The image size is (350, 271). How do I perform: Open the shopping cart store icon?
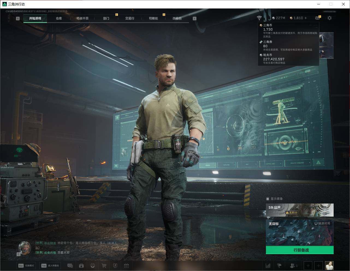pyautogui.click(x=104, y=266)
